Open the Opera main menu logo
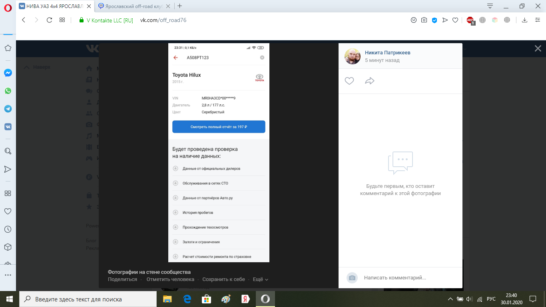 pyautogui.click(x=8, y=9)
